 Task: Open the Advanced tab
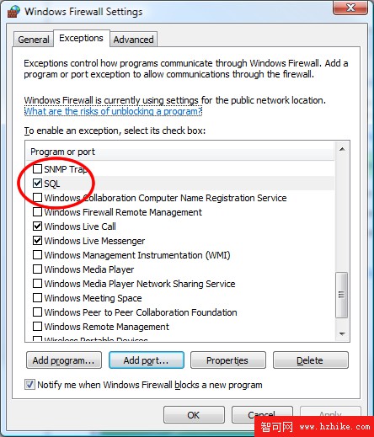coord(133,40)
